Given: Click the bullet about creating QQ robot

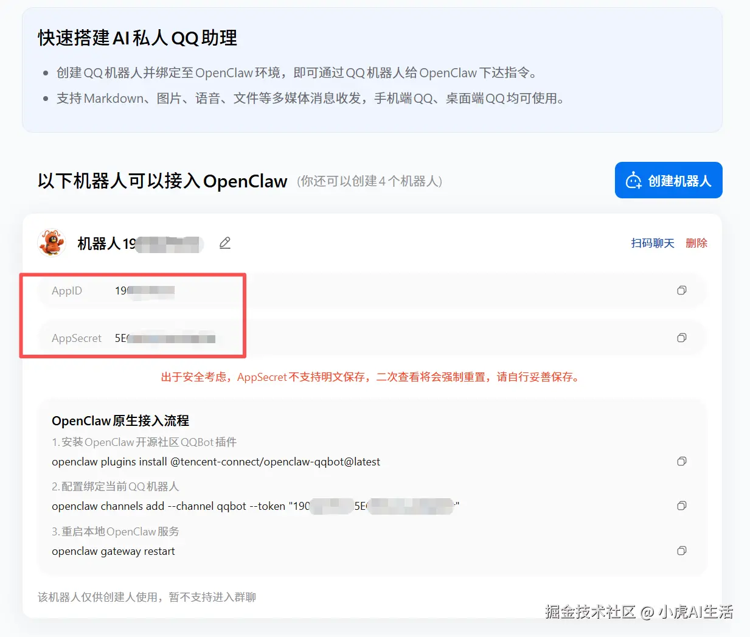Looking at the screenshot, I should coord(297,73).
